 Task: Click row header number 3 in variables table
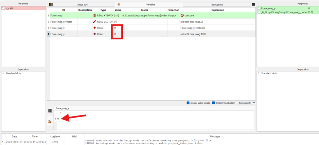pyautogui.click(x=48, y=28)
